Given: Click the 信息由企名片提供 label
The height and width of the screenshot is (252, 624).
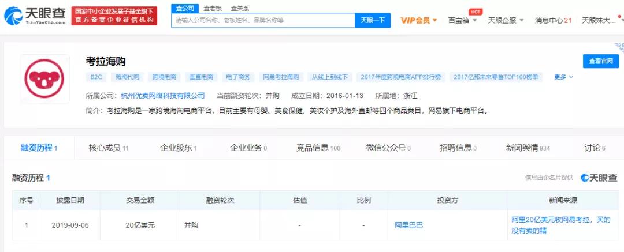Looking at the screenshot, I should (549, 178).
